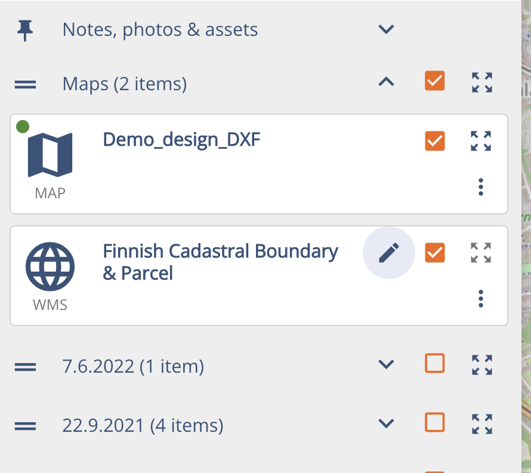531x473 pixels.
Task: Click the pin icon beside Notes, photos & assets
Action: pyautogui.click(x=25, y=30)
